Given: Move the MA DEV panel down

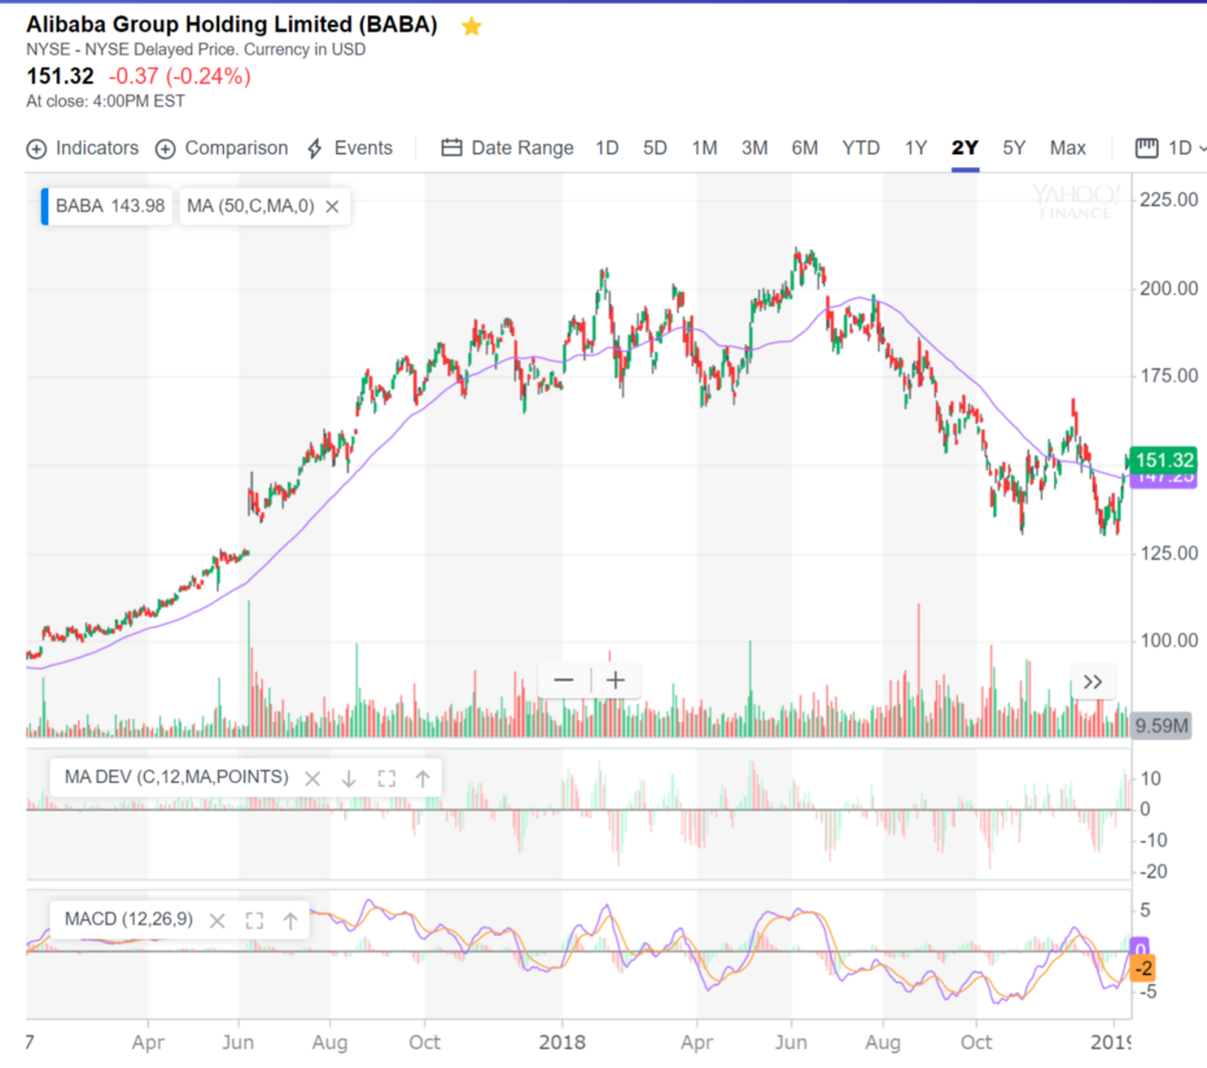Looking at the screenshot, I should pyautogui.click(x=349, y=779).
